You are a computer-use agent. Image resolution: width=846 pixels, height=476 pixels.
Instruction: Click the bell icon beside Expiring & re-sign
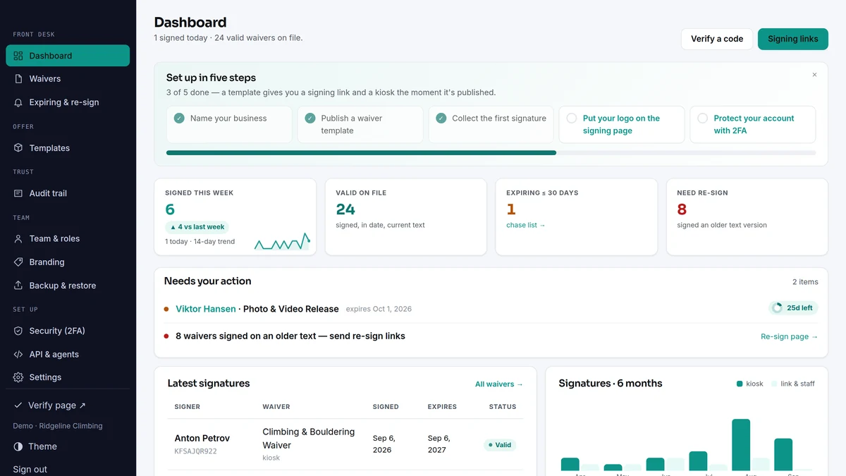pyautogui.click(x=18, y=102)
